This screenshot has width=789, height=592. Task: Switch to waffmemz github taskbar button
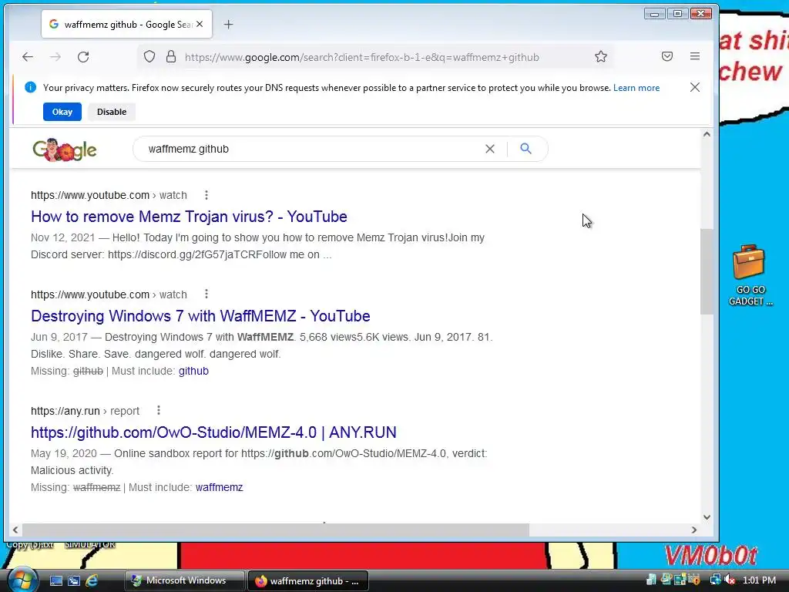coord(308,581)
